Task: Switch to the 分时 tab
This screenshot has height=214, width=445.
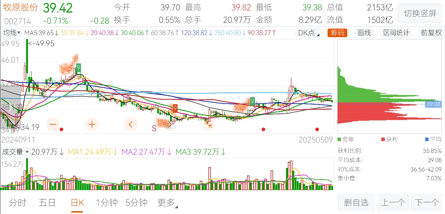Action: pos(18,203)
